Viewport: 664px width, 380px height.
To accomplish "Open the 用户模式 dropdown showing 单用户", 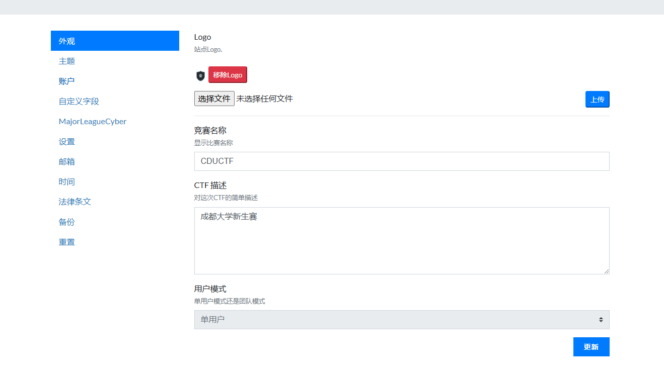I will click(401, 320).
